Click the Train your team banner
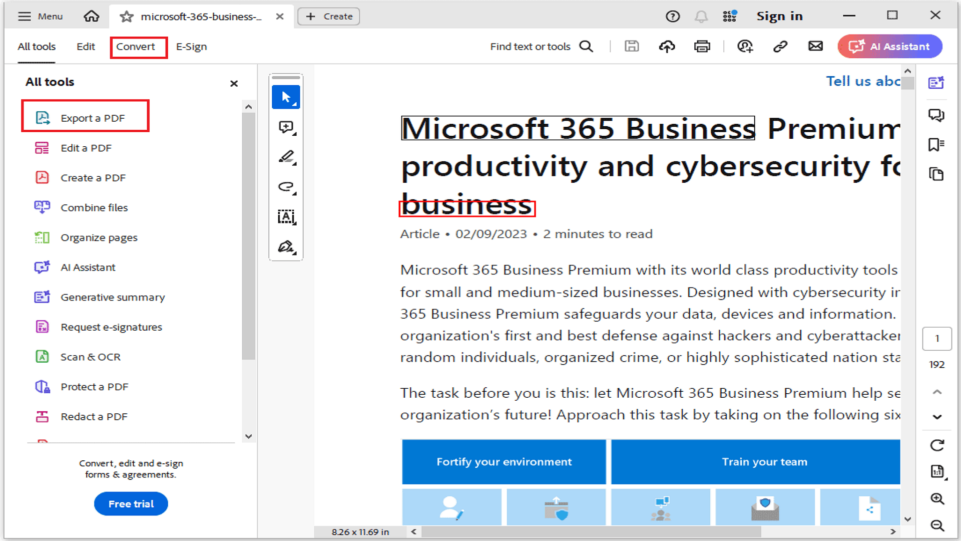 756,462
